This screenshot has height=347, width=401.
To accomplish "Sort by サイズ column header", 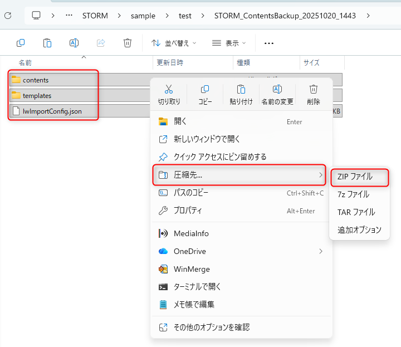I will 311,62.
